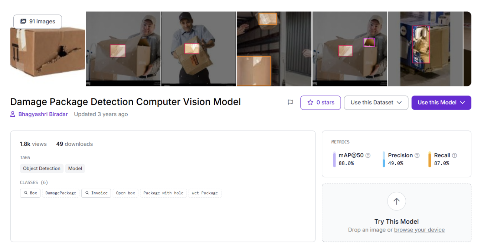Select the Object Detection tag
The height and width of the screenshot is (252, 481).
pos(42,168)
